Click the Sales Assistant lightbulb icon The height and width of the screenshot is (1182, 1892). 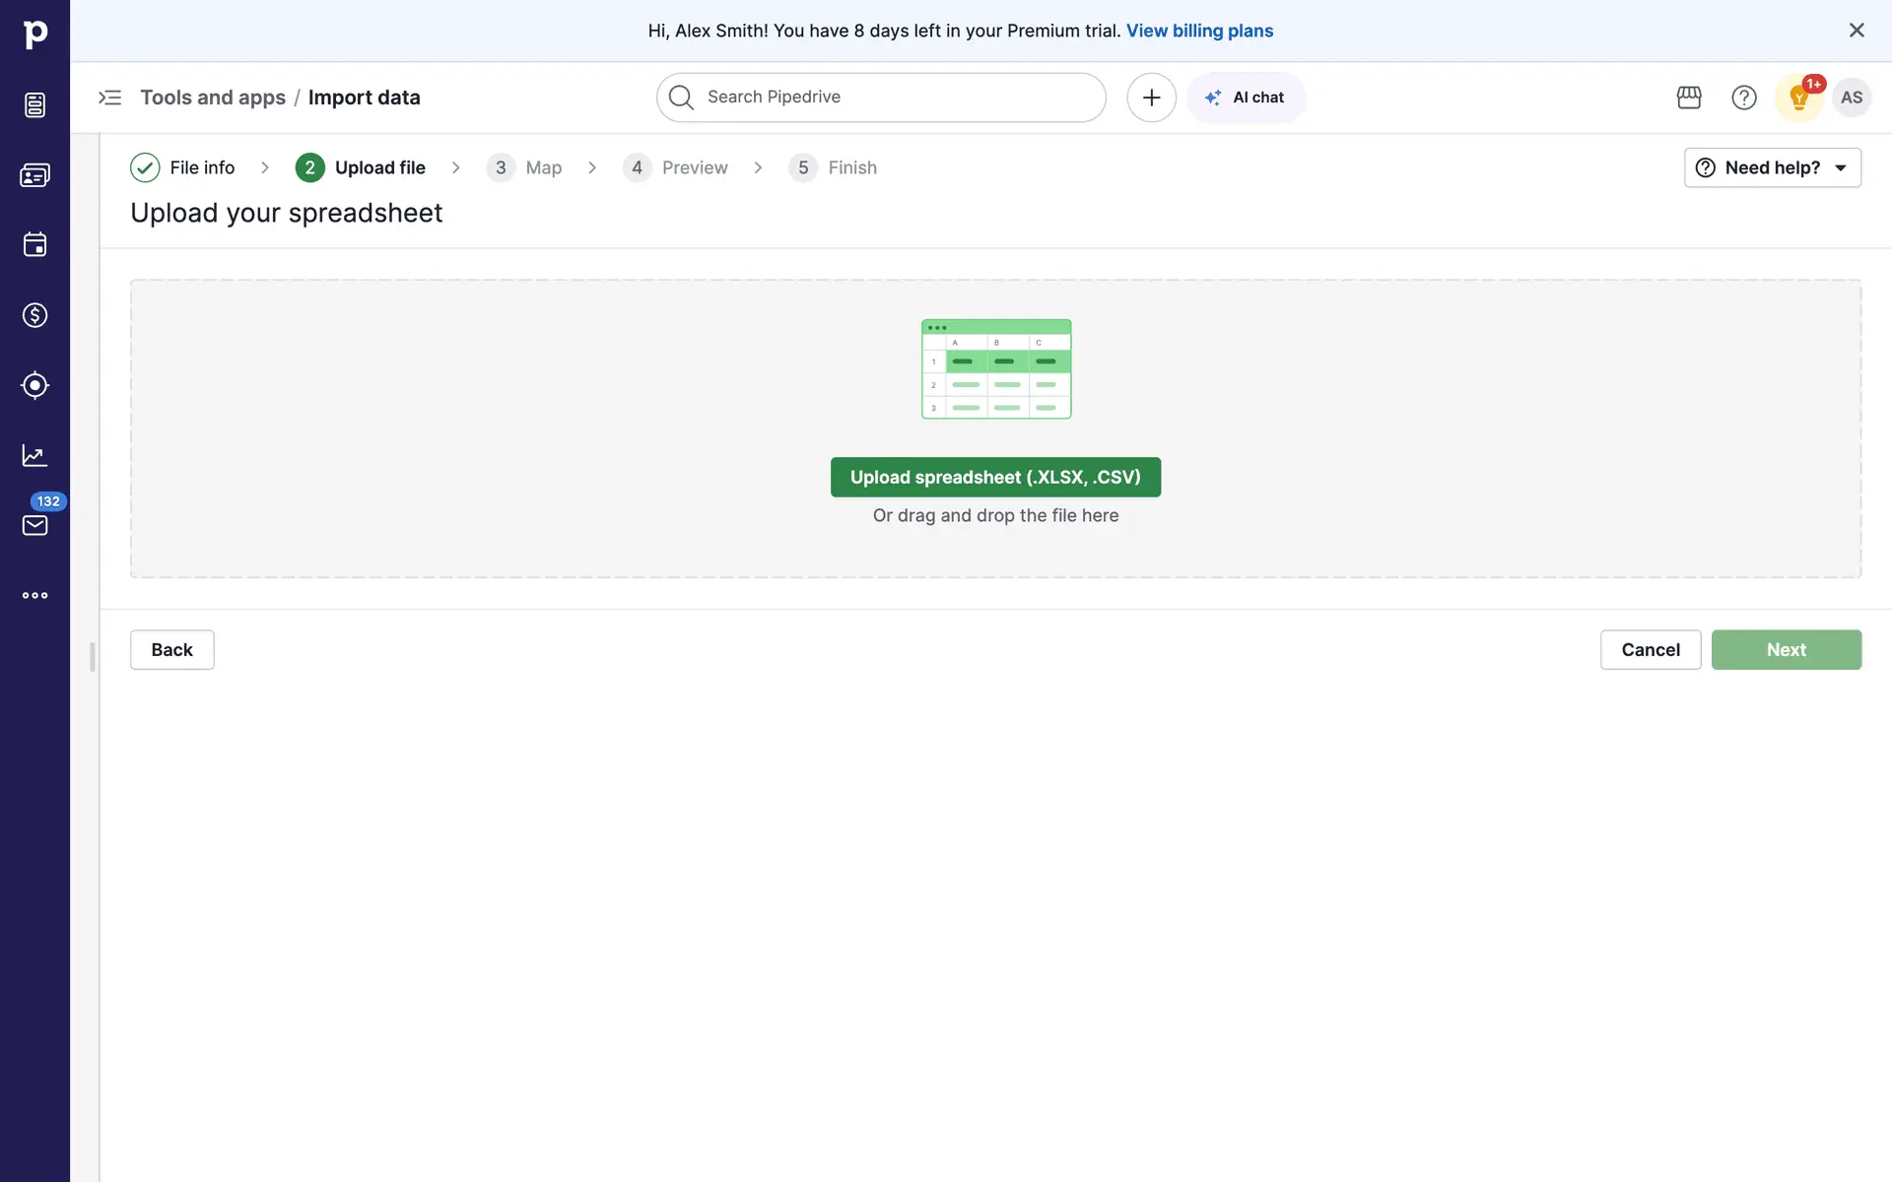pos(1798,98)
